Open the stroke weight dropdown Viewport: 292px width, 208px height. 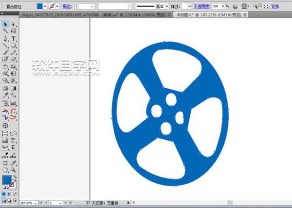(92, 6)
